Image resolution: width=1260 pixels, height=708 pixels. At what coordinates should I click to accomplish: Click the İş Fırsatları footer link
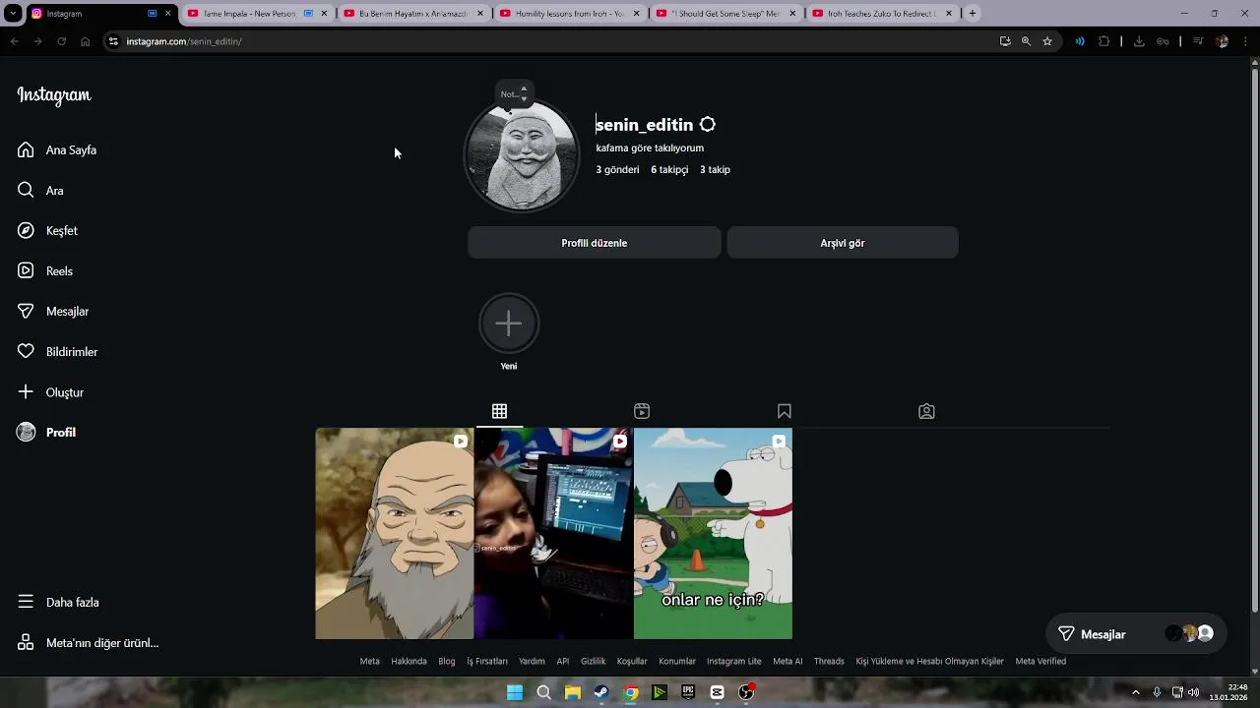coord(487,662)
